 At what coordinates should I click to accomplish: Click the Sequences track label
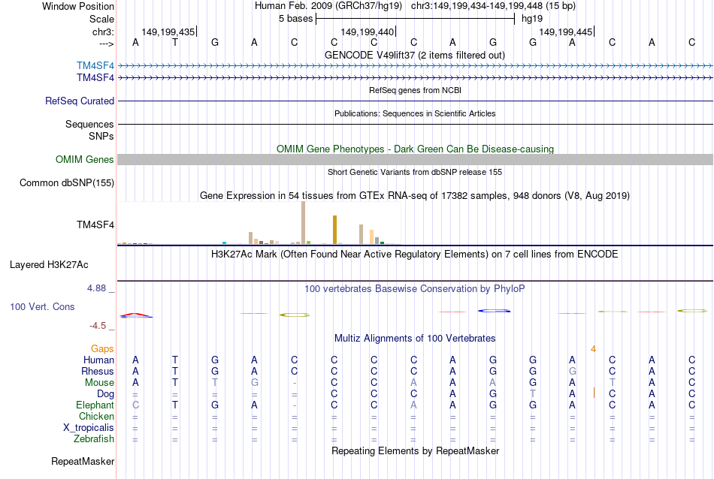89,124
